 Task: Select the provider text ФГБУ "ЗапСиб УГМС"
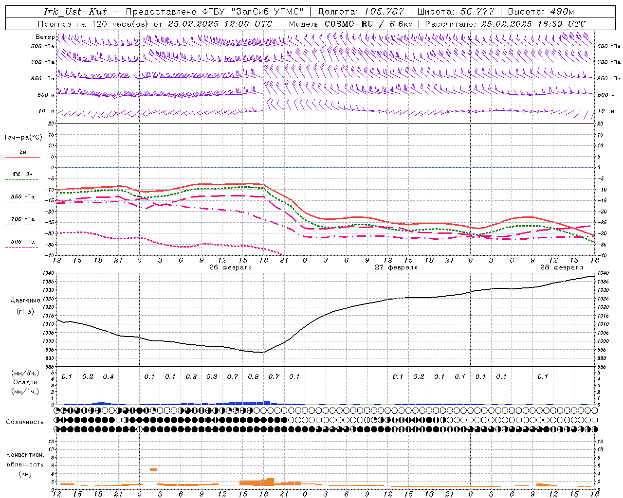click(x=253, y=12)
